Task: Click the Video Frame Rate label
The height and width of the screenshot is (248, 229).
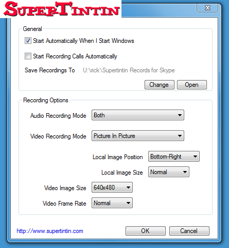Action: tap(64, 204)
